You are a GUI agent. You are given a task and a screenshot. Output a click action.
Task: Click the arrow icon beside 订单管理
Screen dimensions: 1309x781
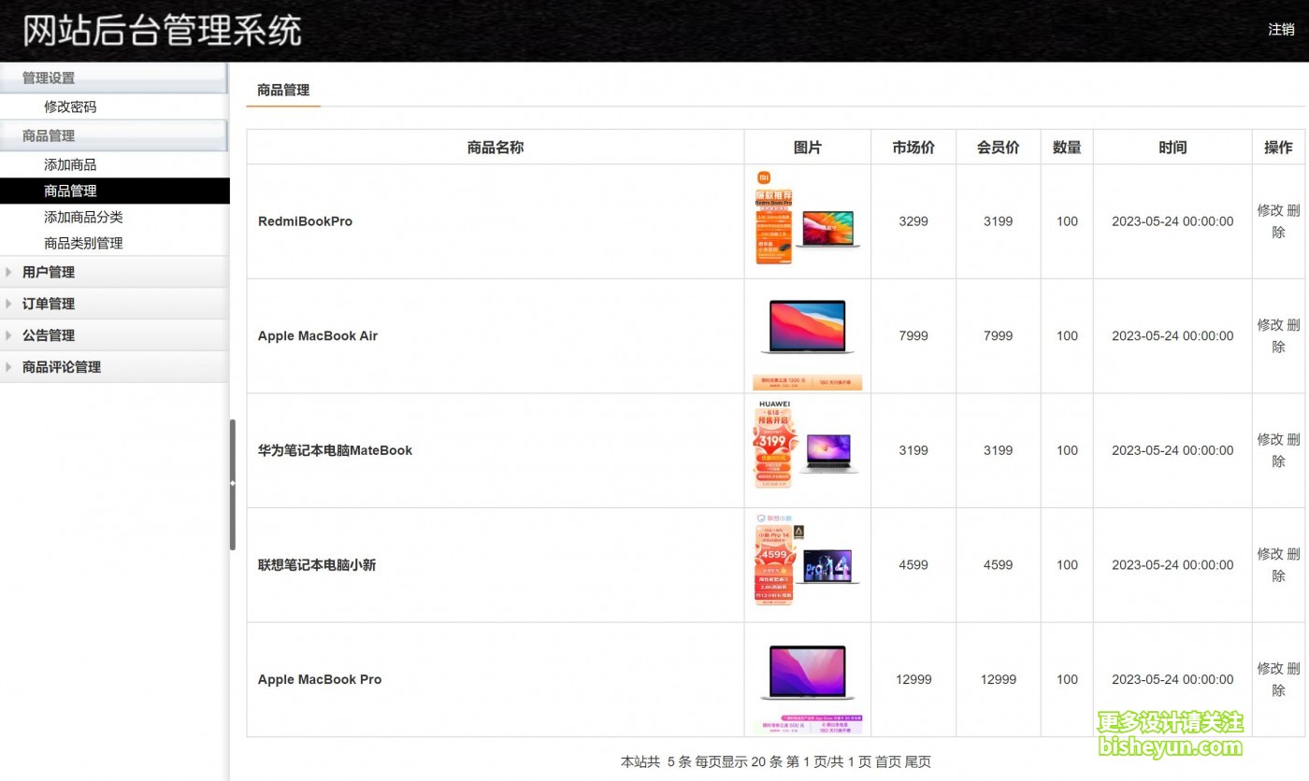(x=9, y=305)
